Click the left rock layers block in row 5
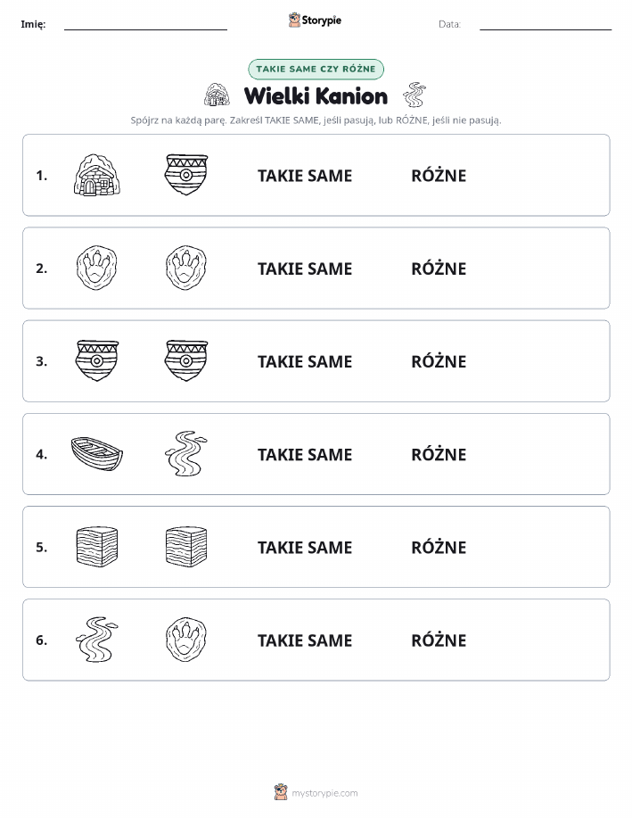The image size is (632, 818). point(97,547)
